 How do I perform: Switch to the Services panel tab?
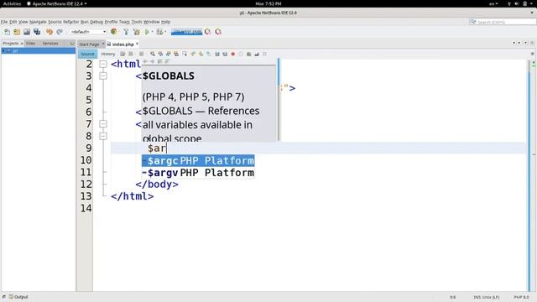click(50, 44)
